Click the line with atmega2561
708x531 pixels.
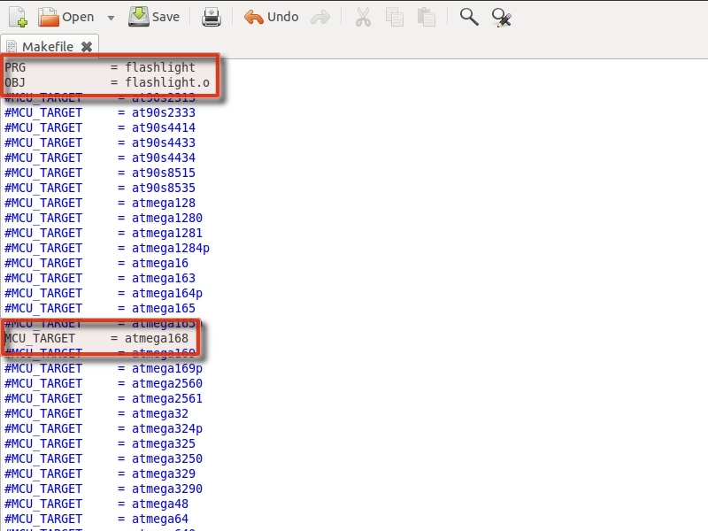point(104,398)
